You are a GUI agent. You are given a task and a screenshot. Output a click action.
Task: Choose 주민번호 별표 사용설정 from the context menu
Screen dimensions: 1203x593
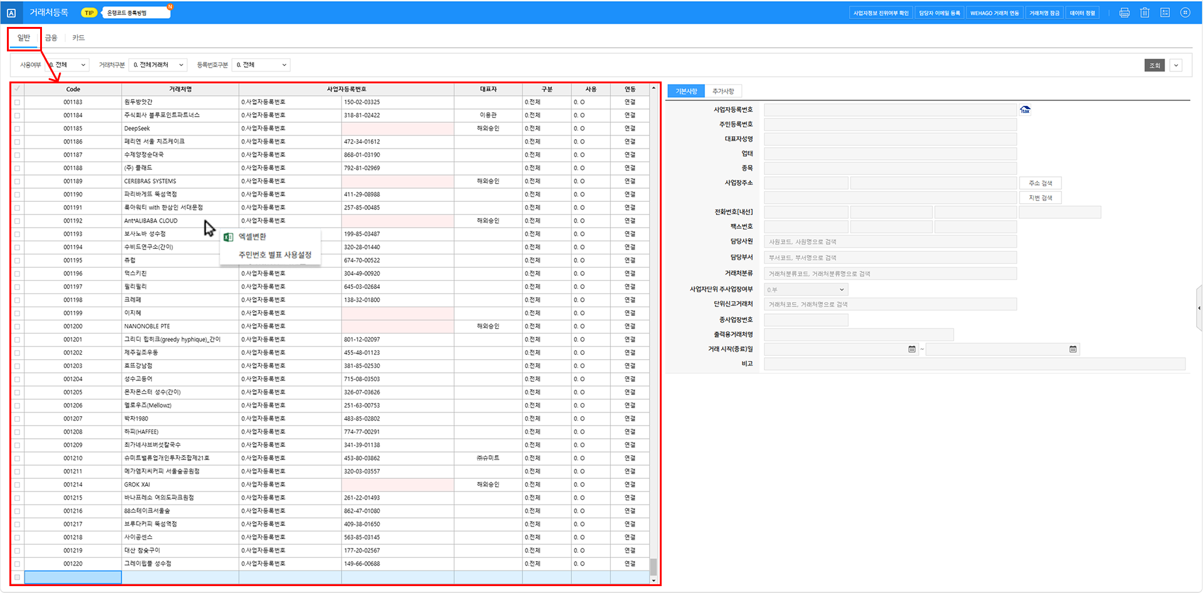(x=275, y=255)
